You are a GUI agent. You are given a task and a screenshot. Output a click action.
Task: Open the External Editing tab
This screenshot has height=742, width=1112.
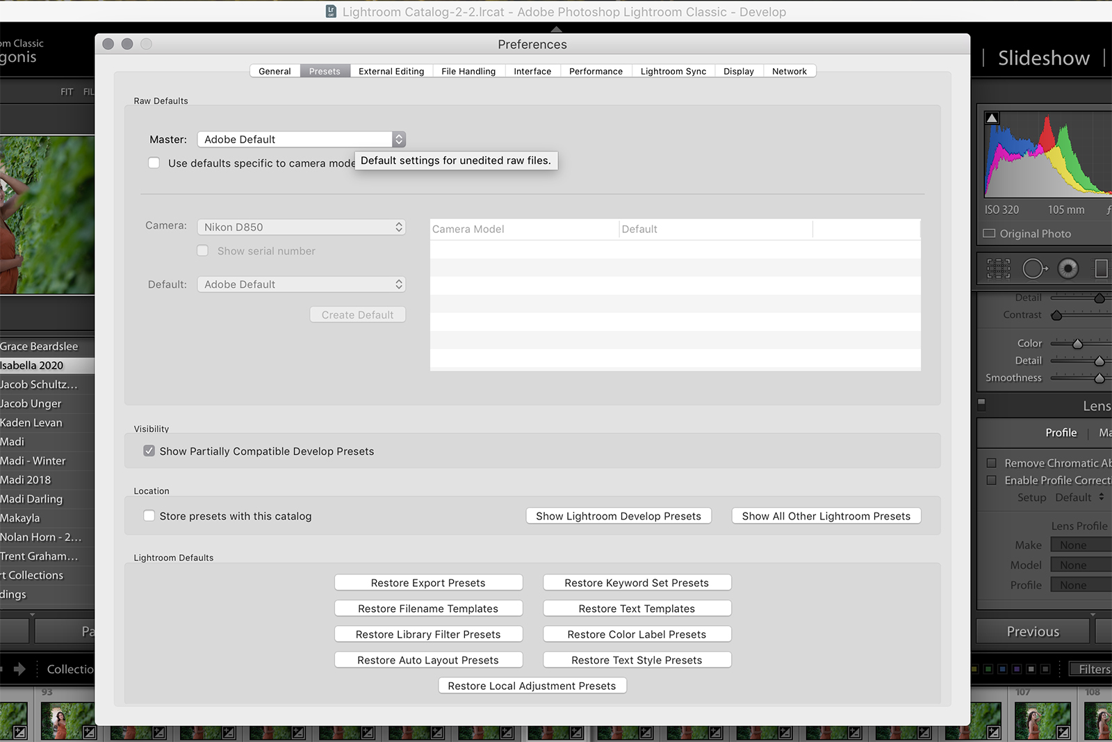tap(391, 71)
